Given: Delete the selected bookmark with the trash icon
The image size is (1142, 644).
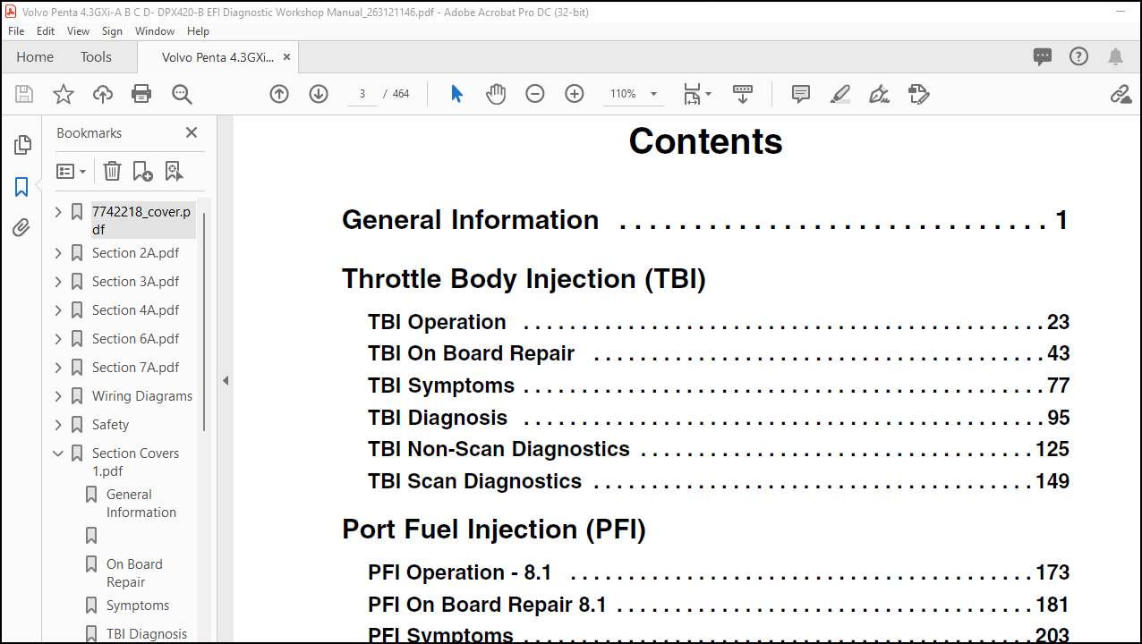Looking at the screenshot, I should coord(112,171).
